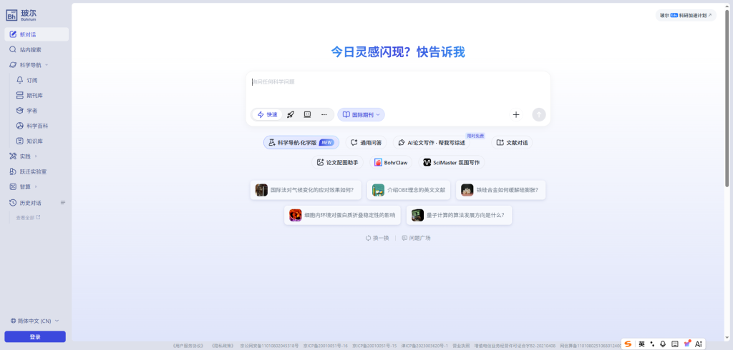
Task: Click the send arrow button
Action: [x=539, y=114]
